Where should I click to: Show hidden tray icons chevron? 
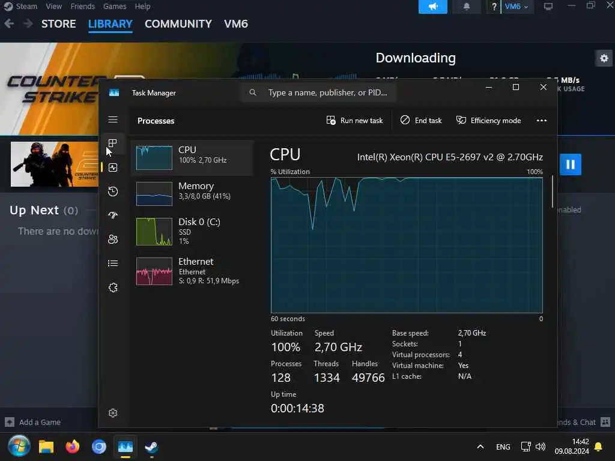pyautogui.click(x=480, y=447)
